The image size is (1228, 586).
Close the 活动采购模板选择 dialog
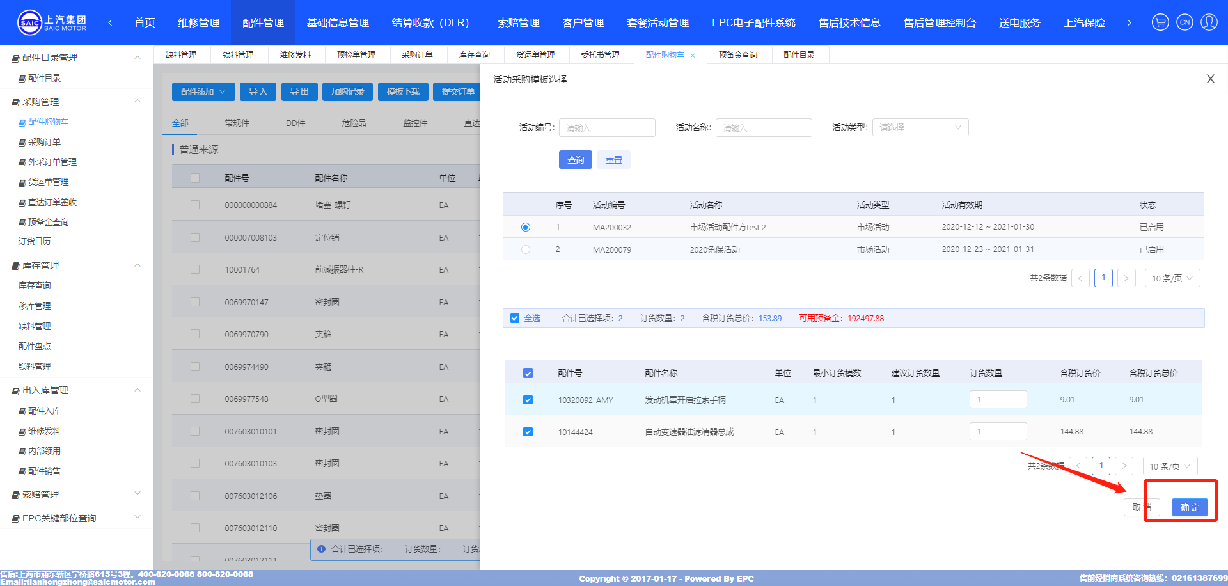(x=1210, y=79)
